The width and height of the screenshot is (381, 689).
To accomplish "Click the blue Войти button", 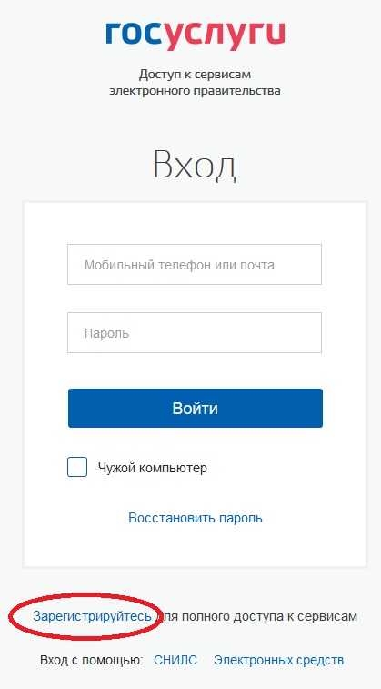I will (x=196, y=409).
